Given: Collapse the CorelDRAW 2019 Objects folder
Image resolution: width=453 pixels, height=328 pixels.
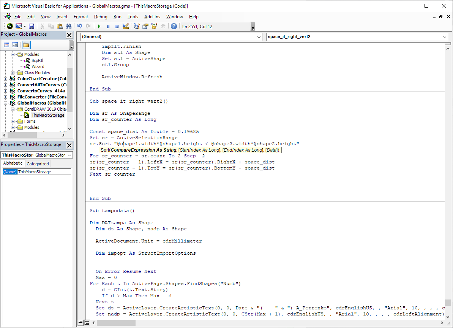Looking at the screenshot, I should coord(13,109).
